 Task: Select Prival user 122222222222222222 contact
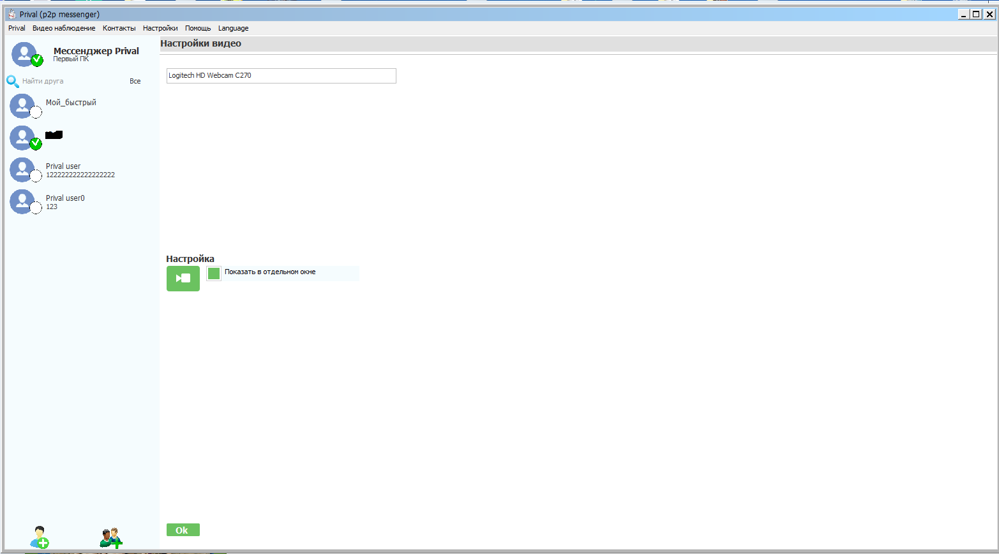(80, 170)
